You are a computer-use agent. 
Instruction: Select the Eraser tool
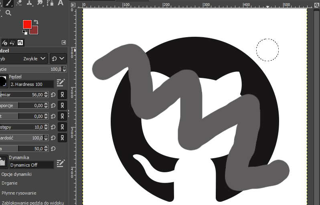click(19, 3)
